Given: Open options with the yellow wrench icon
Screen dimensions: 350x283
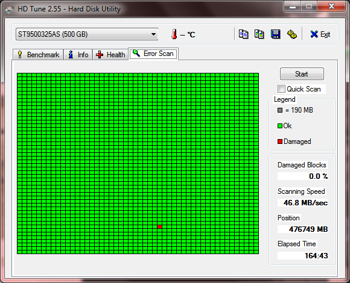Looking at the screenshot, I should 291,34.
